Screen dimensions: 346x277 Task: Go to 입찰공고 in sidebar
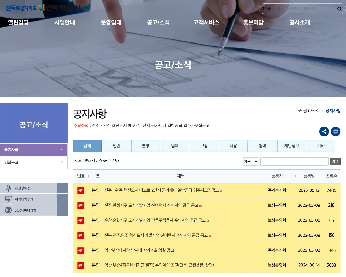[x=34, y=162]
